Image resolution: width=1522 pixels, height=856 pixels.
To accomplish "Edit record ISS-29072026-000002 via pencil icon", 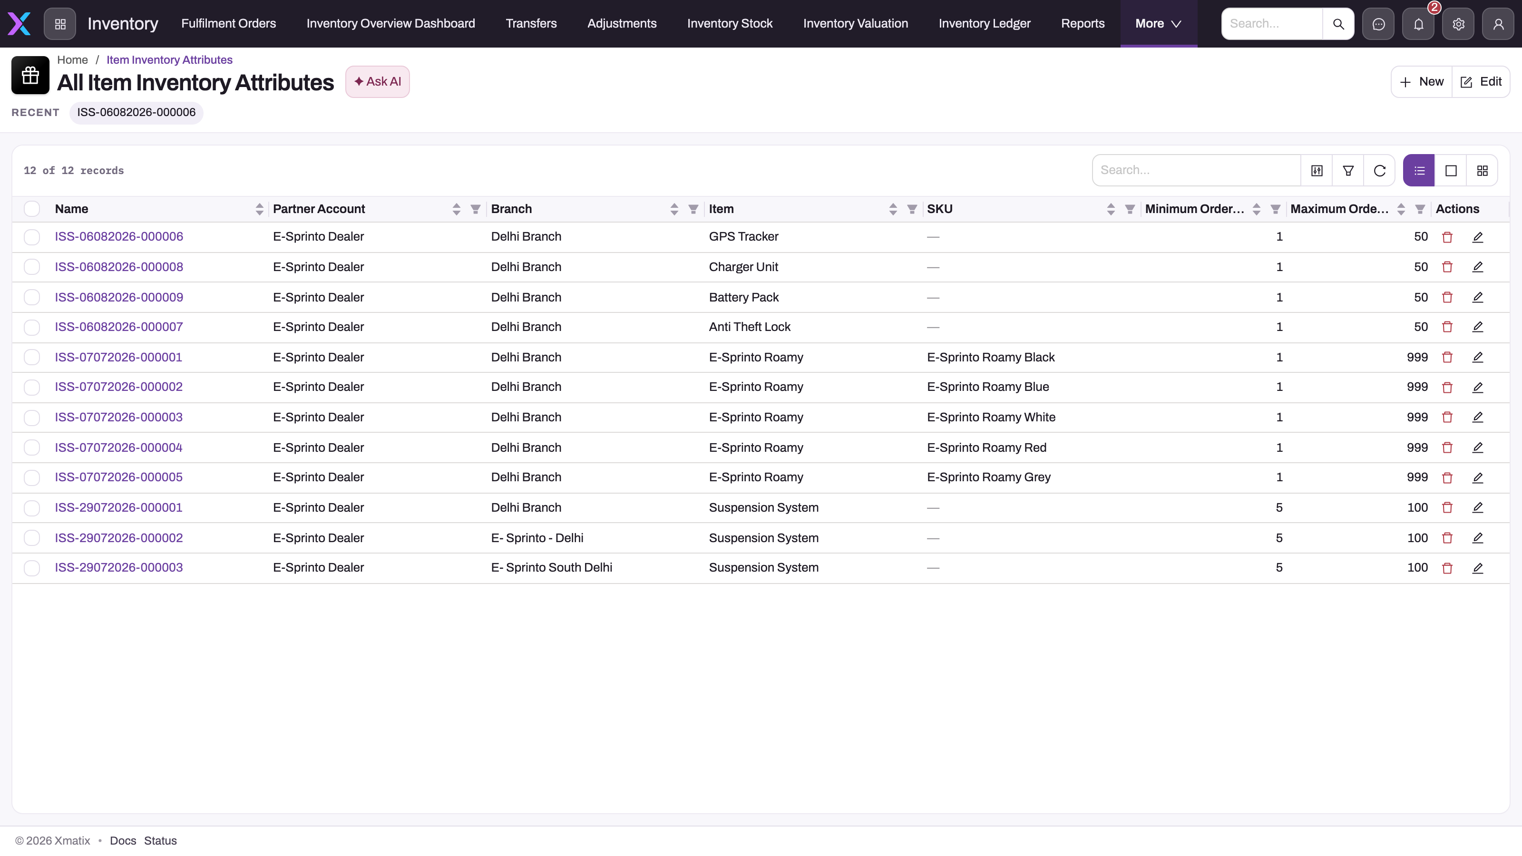I will [x=1477, y=538].
